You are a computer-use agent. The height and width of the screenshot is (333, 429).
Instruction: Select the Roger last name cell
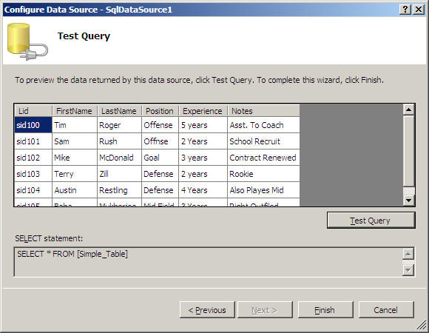pyautogui.click(x=119, y=125)
